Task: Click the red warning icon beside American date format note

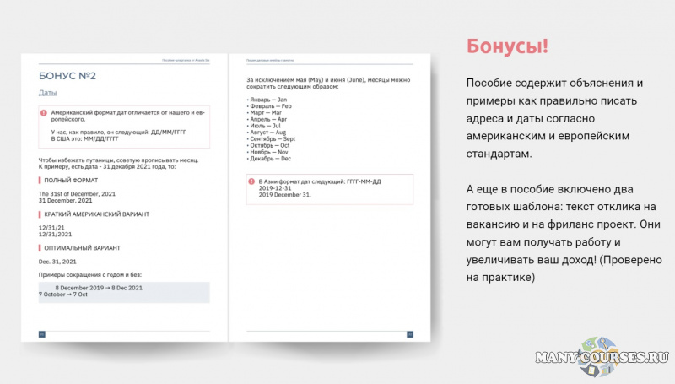Action: (43, 112)
